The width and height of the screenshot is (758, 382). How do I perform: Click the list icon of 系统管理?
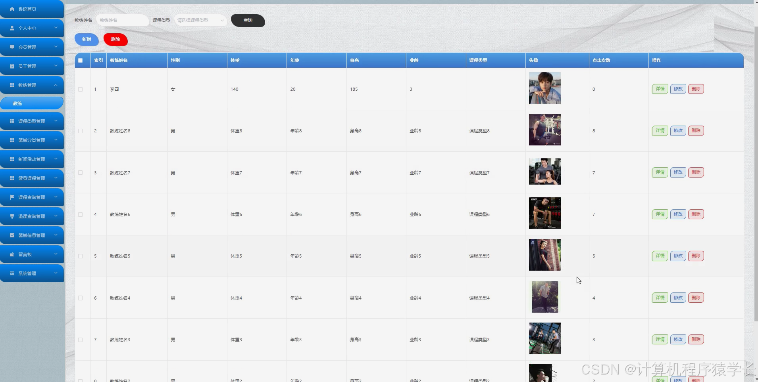12,273
